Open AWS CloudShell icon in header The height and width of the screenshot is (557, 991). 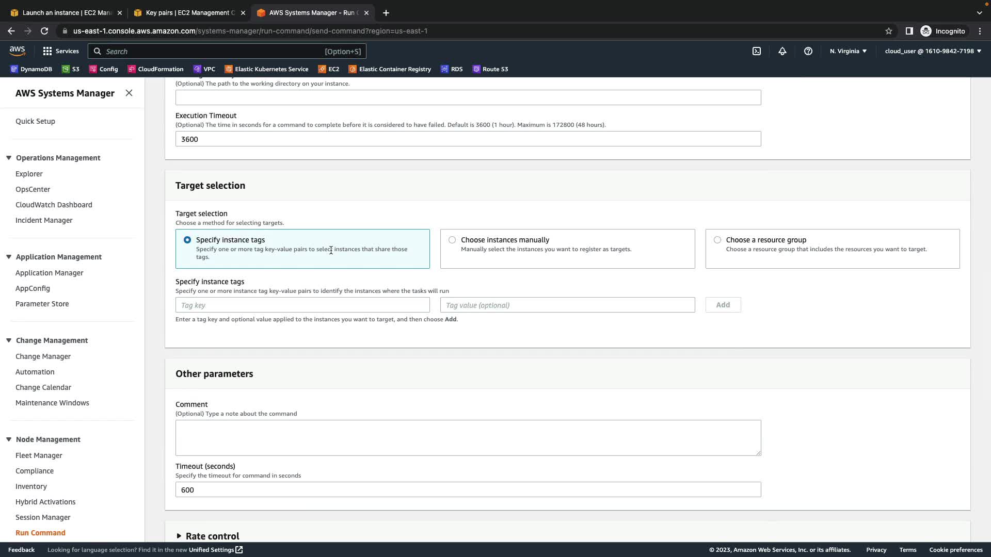(756, 51)
